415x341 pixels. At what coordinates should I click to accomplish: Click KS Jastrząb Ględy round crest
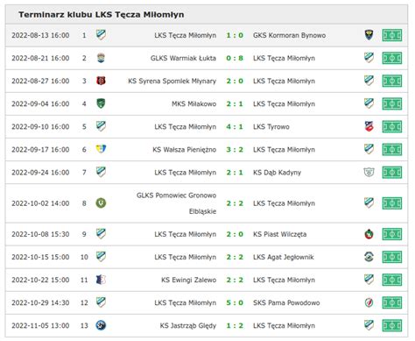pyautogui.click(x=101, y=325)
